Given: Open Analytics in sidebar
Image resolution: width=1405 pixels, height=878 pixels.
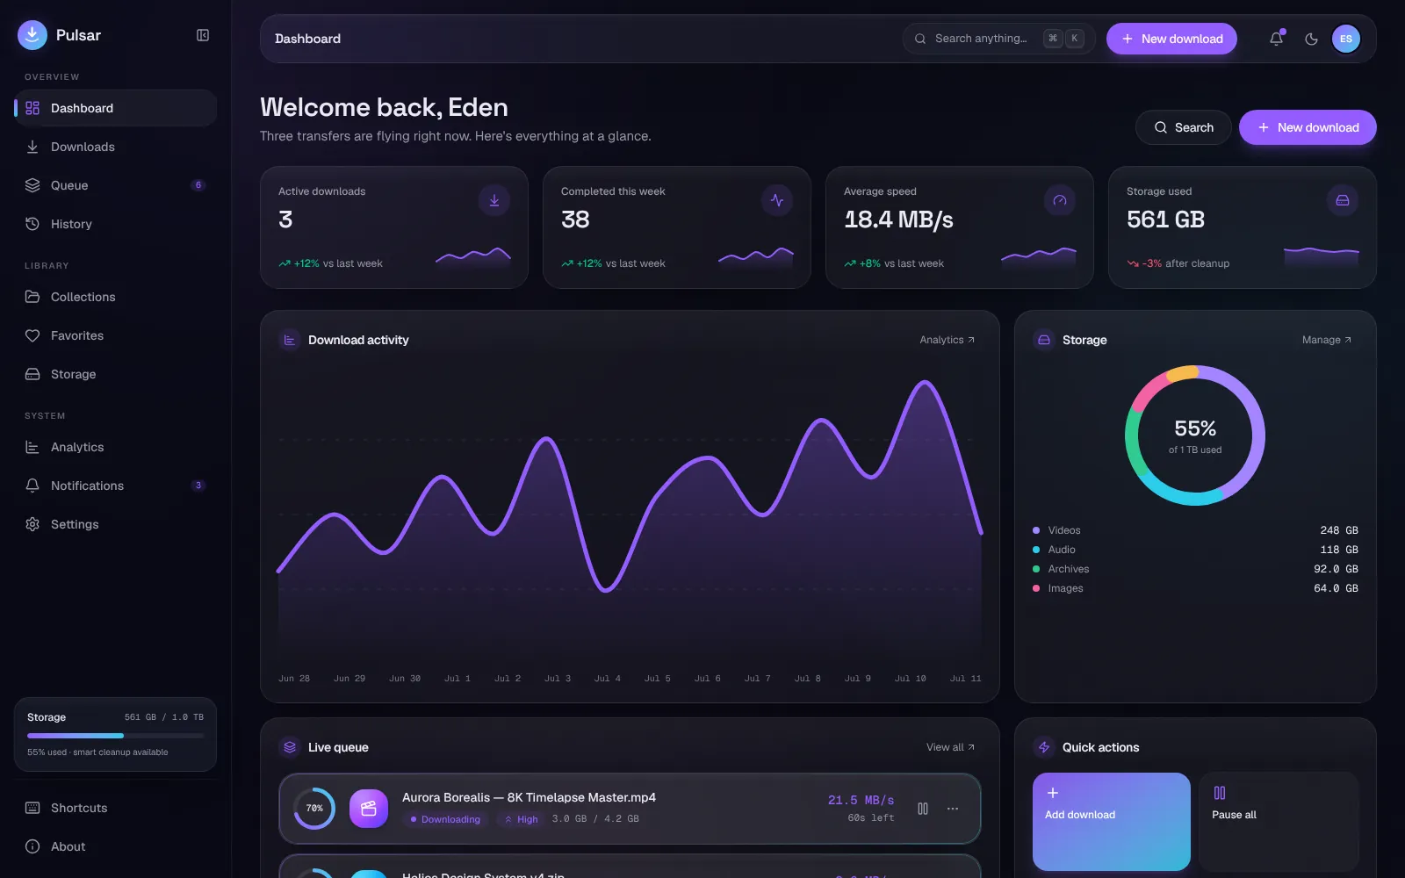Looking at the screenshot, I should [x=116, y=447].
